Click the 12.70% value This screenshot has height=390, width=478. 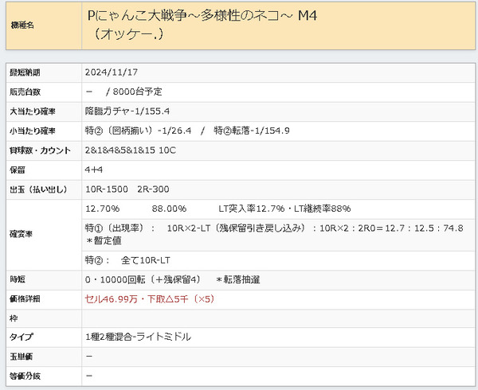(103, 209)
